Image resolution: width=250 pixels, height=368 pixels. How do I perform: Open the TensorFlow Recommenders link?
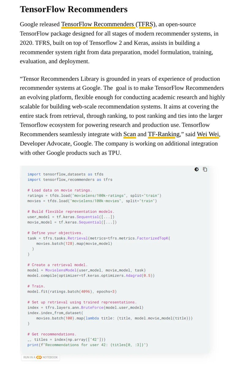(98, 24)
